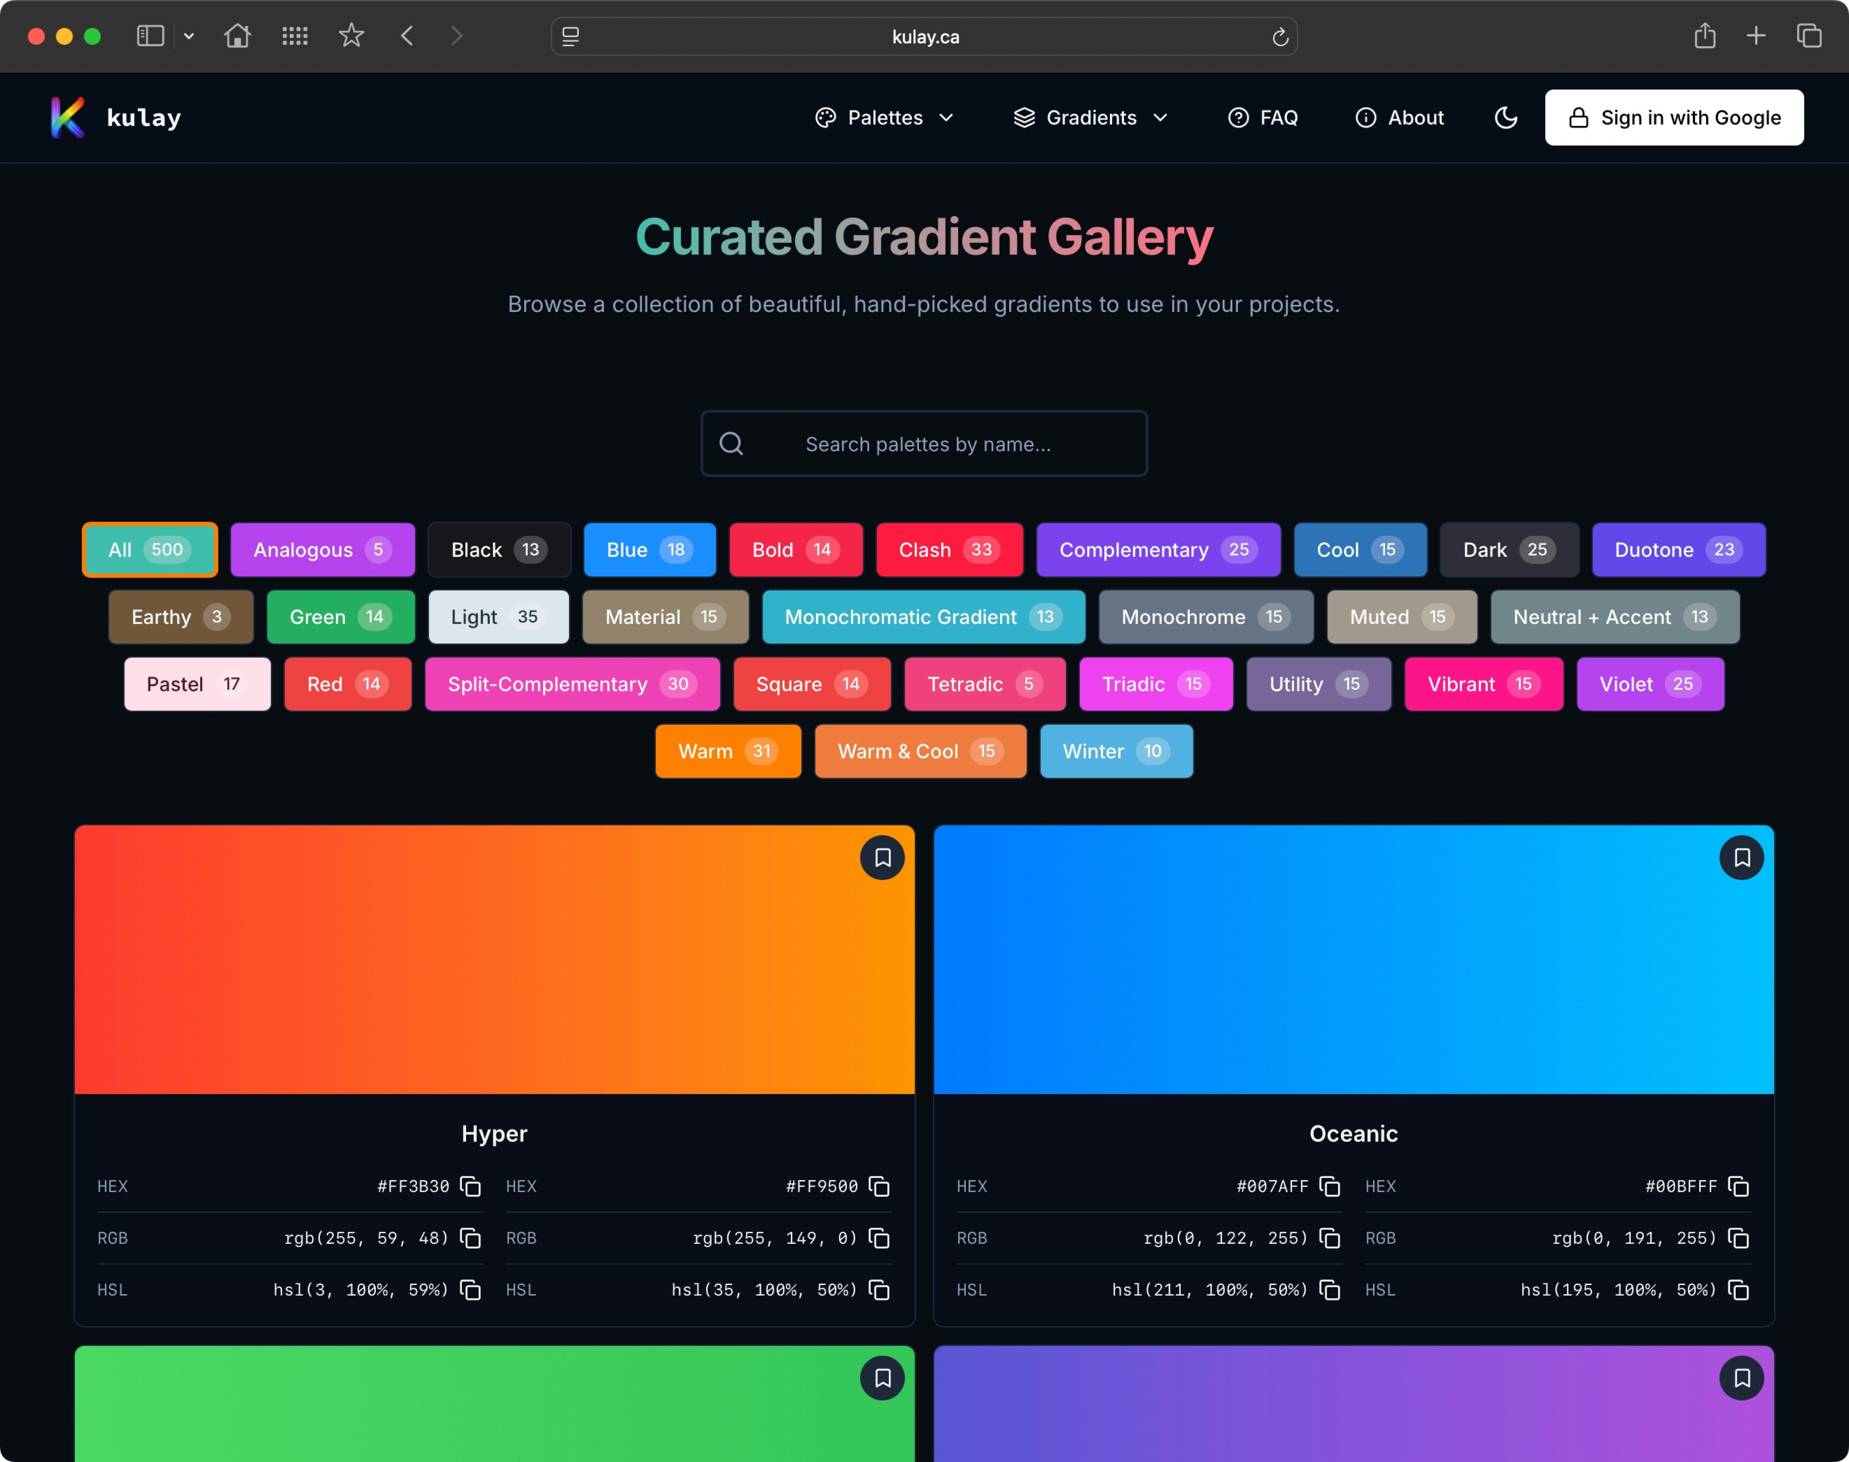Open Safari sidebar options chevron
1849x1462 pixels.
(189, 36)
